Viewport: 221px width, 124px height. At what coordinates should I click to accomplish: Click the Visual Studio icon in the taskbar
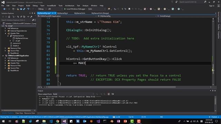click(64, 121)
